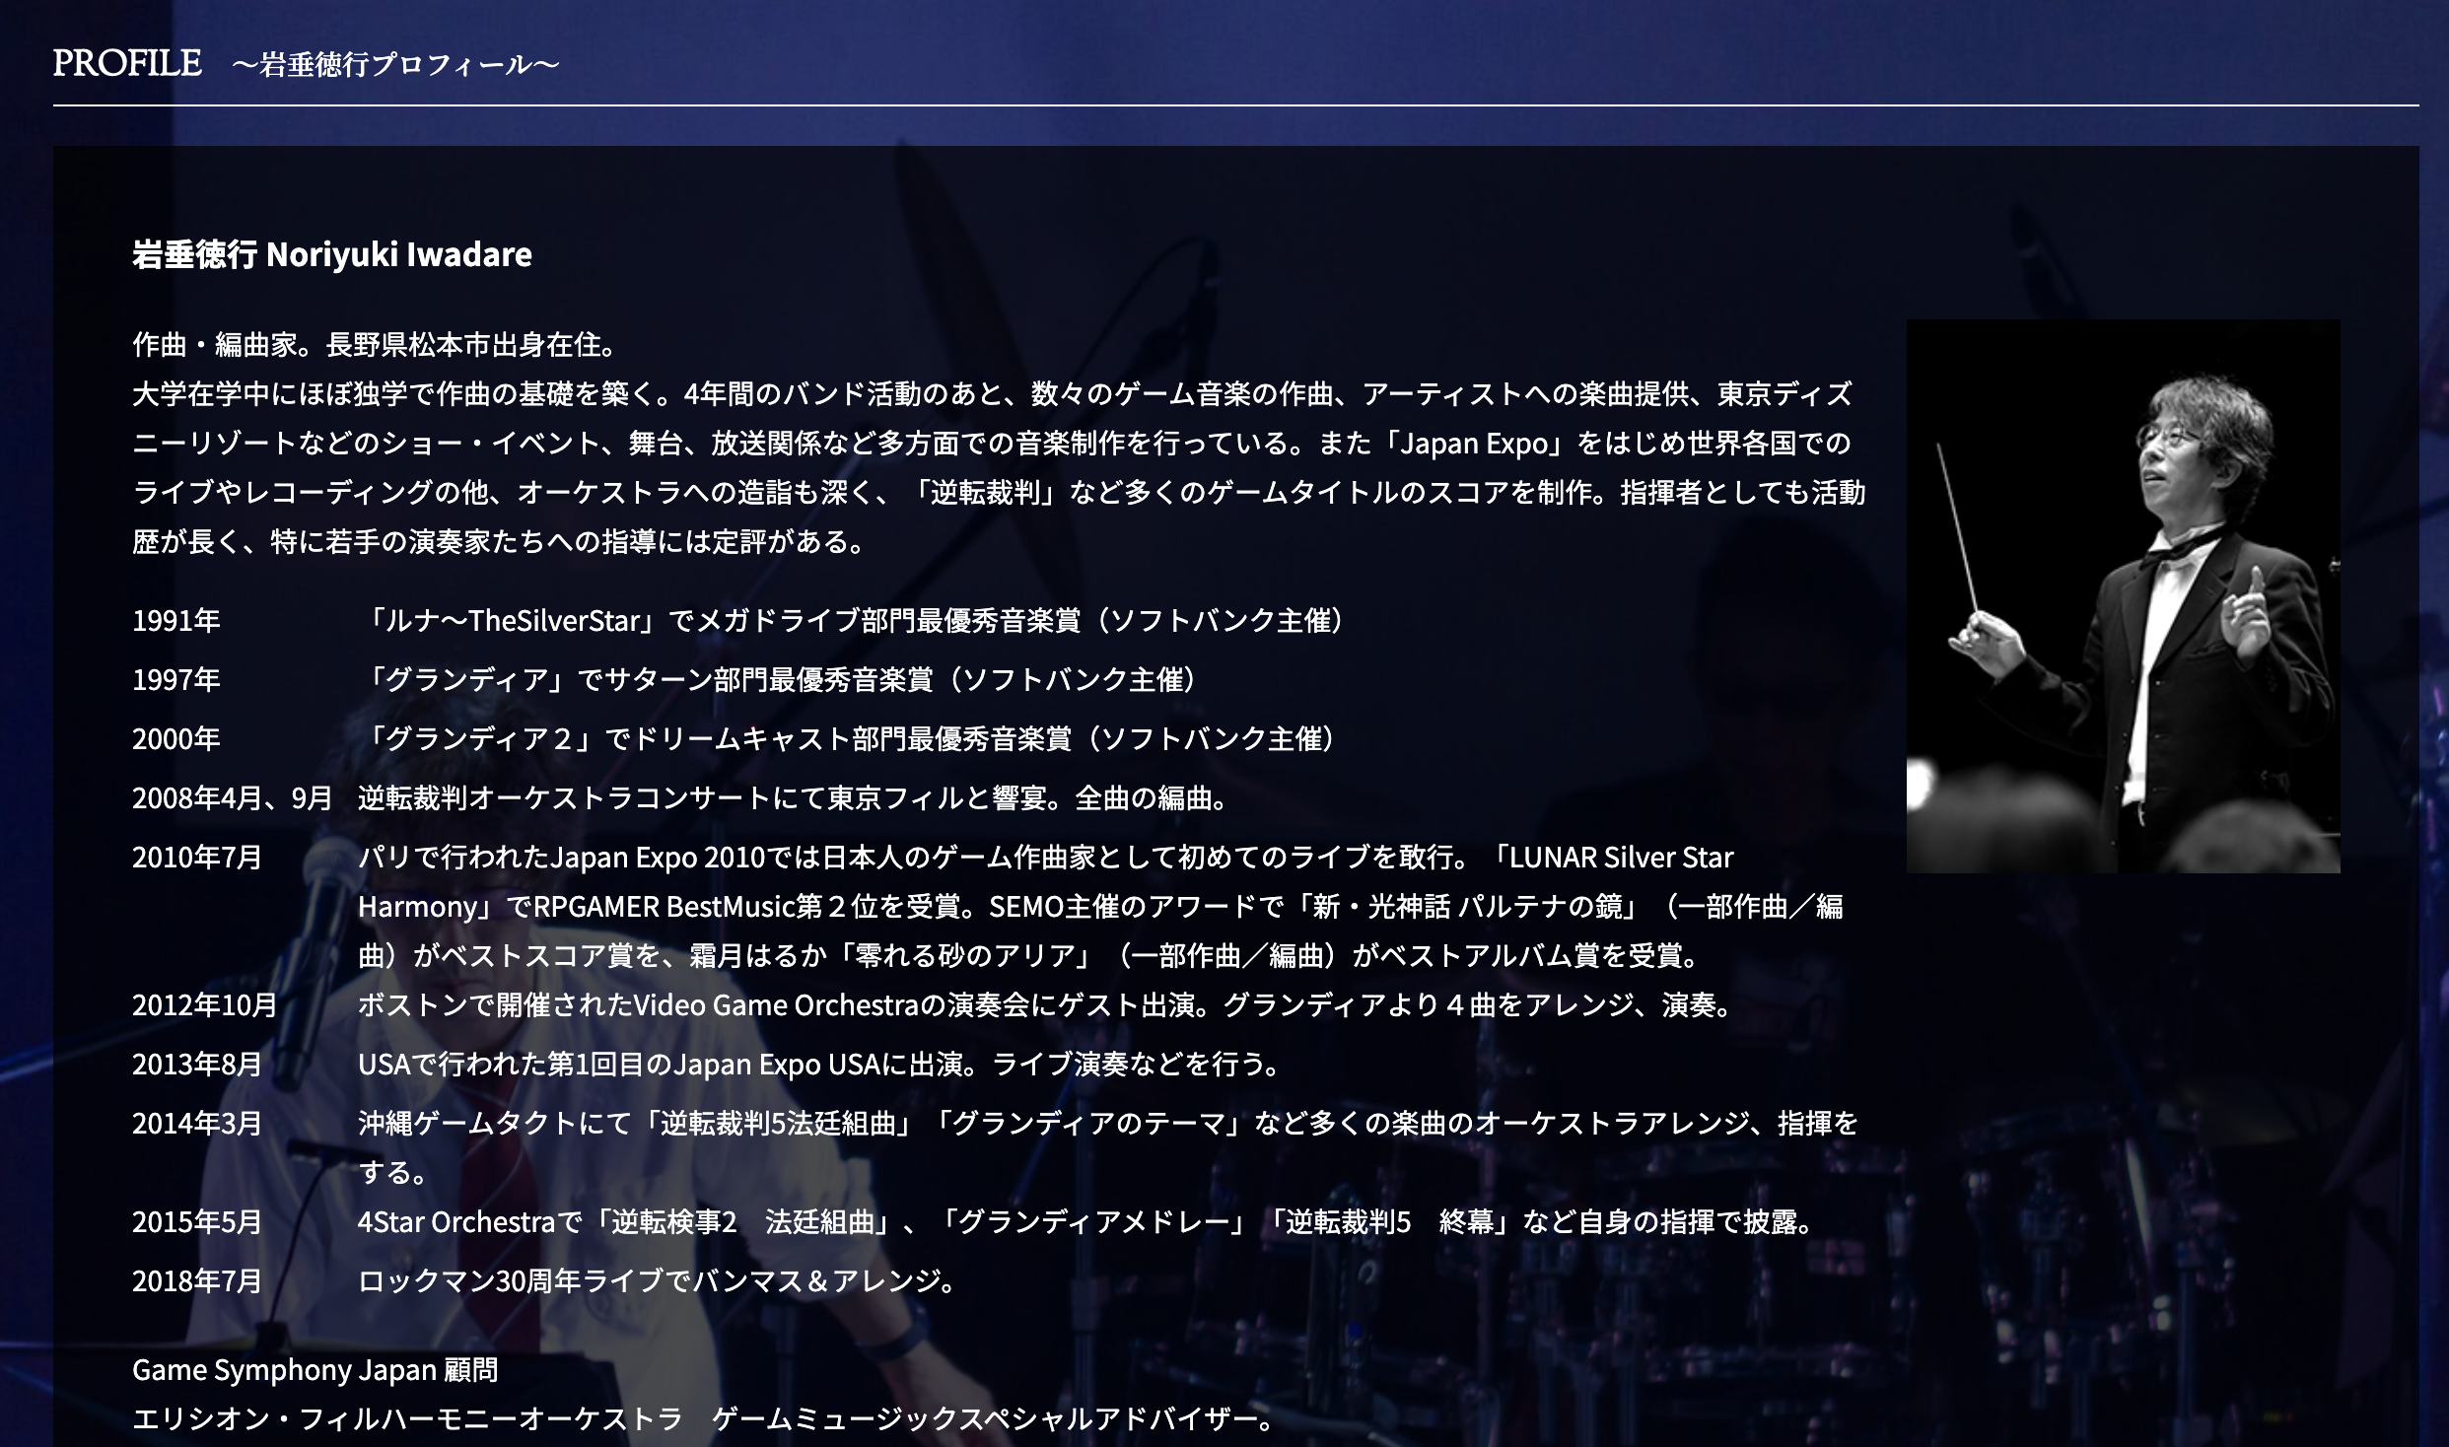Click the name heading Noriyuki Iwadare

332,254
